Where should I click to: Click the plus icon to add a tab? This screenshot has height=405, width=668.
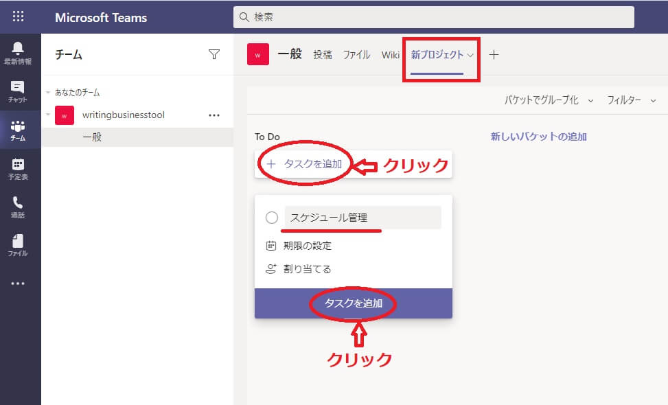tap(494, 55)
